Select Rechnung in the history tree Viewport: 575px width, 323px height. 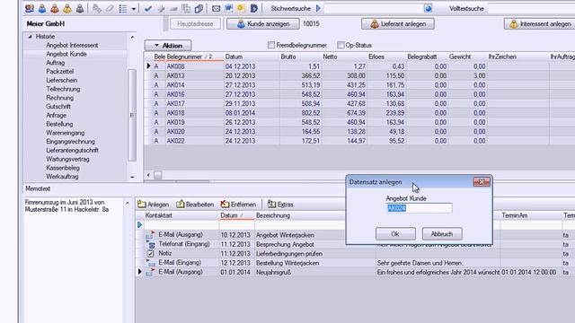click(x=60, y=98)
